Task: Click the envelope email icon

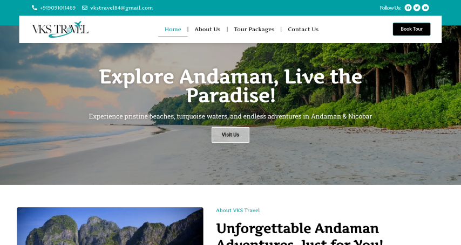Action: (x=85, y=8)
